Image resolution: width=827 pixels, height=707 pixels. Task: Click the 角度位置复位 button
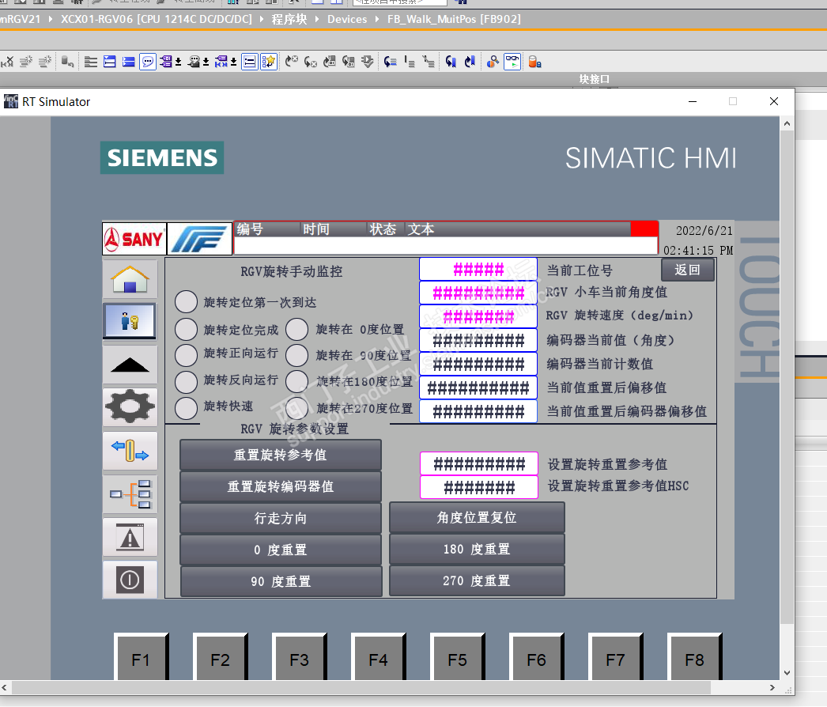[477, 517]
